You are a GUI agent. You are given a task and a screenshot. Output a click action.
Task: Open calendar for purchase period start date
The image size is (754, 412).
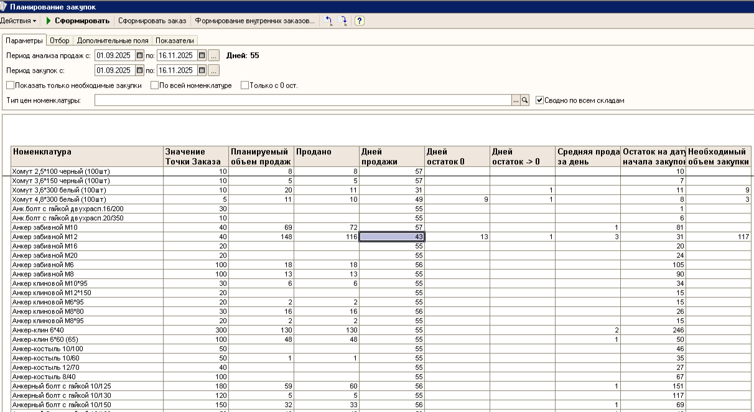point(139,70)
